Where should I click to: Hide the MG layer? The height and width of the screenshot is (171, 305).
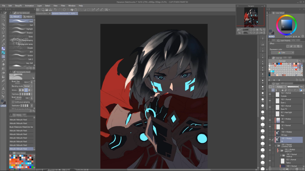point(270,120)
